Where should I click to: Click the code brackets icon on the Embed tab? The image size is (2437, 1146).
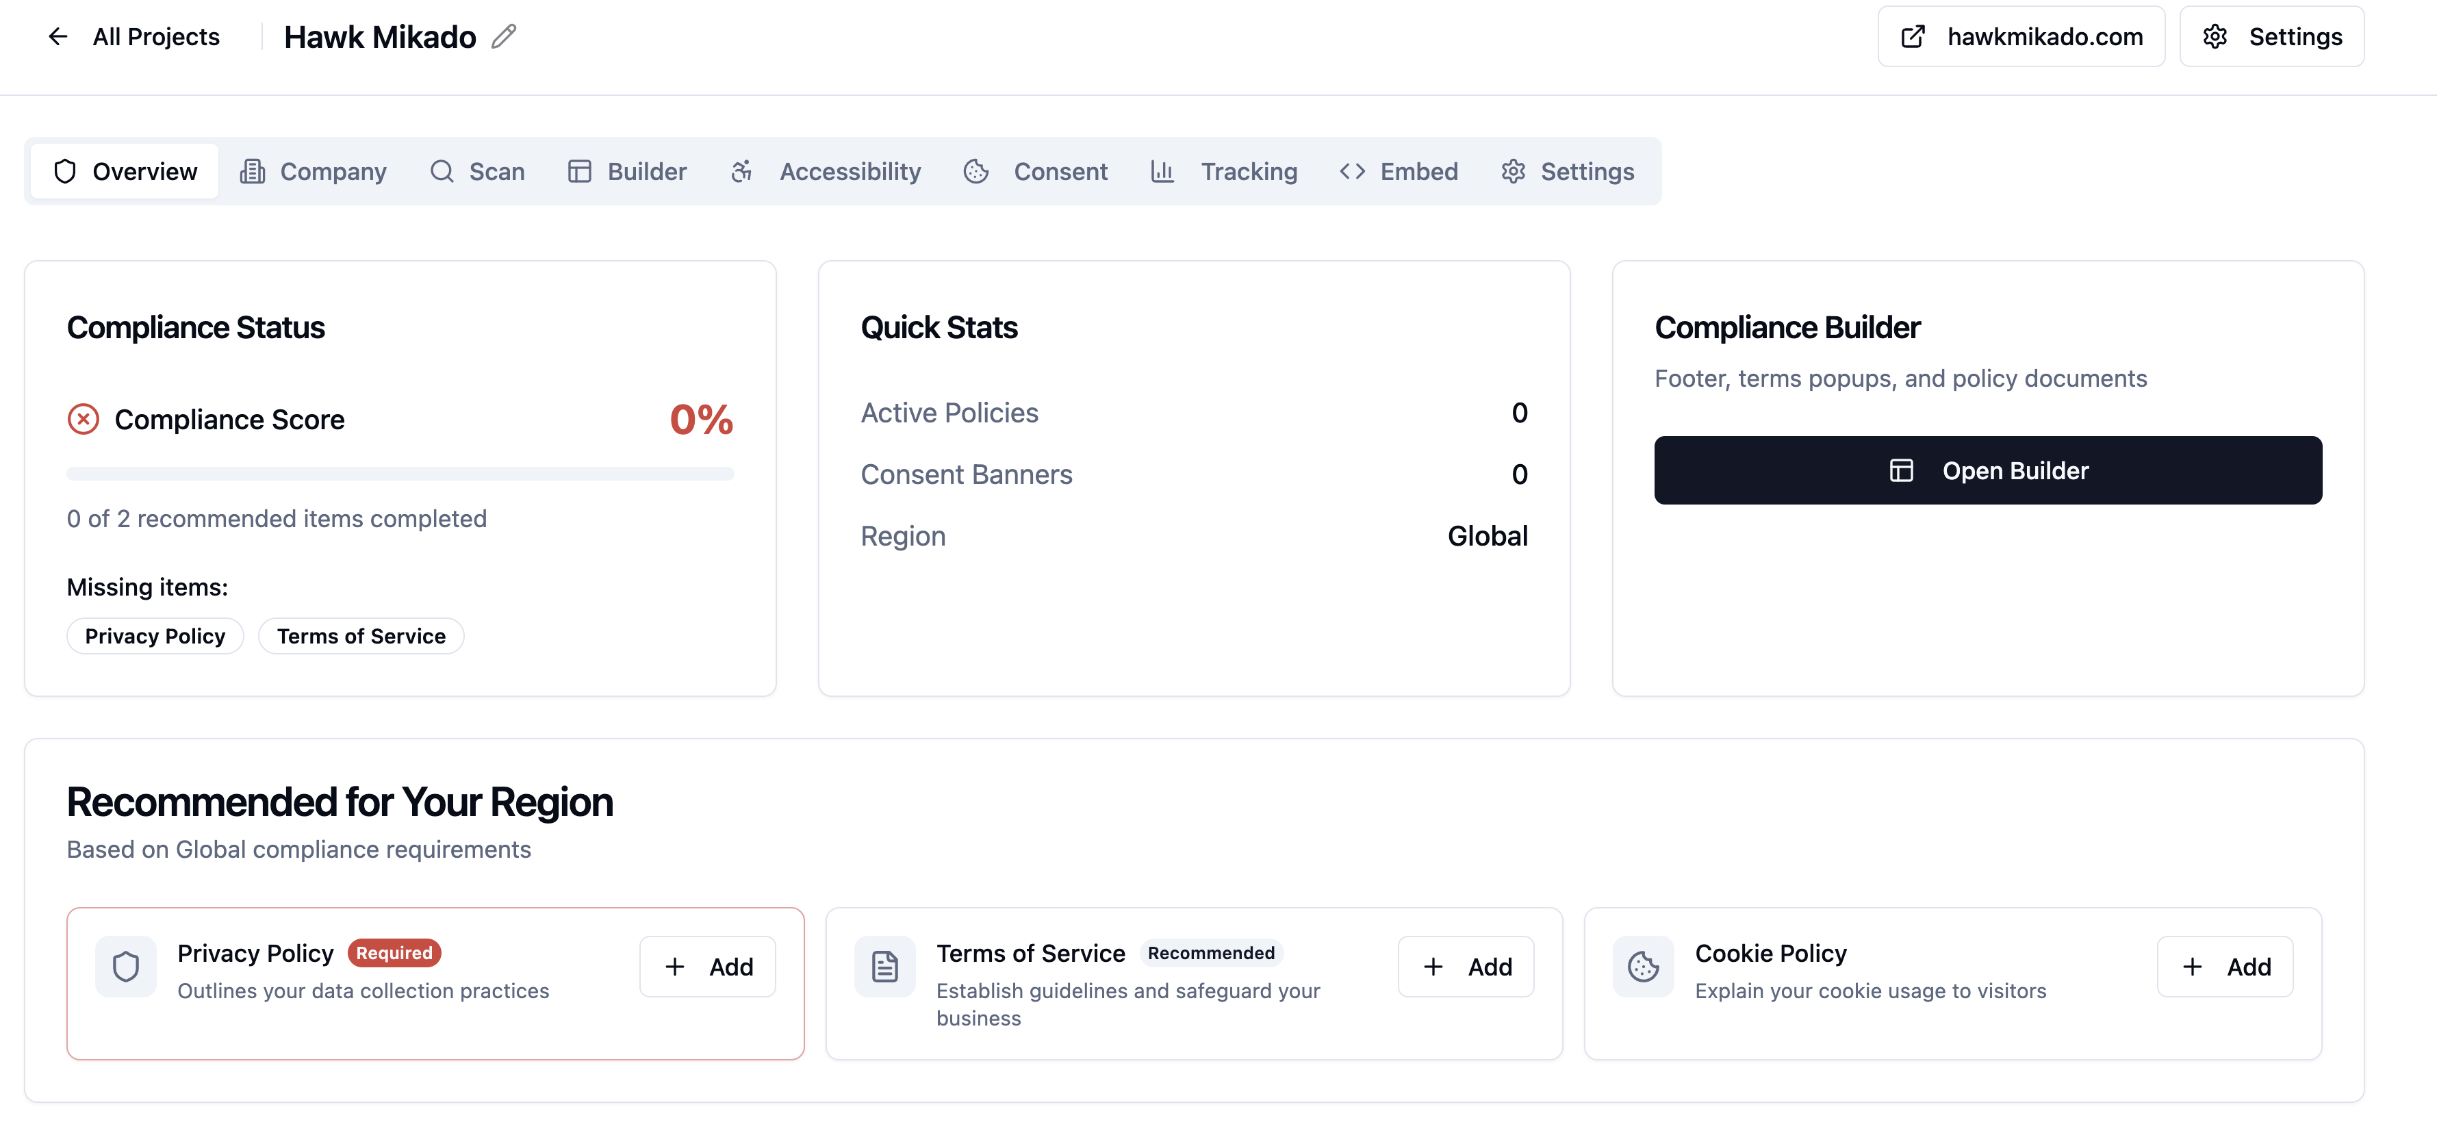tap(1352, 171)
